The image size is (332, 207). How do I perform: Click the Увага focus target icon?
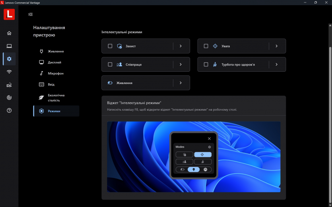pos(215,46)
